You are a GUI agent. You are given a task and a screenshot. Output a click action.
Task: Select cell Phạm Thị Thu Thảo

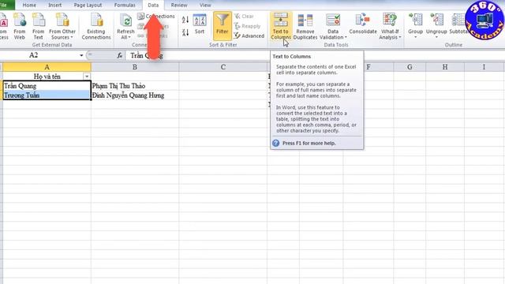pyautogui.click(x=135, y=86)
